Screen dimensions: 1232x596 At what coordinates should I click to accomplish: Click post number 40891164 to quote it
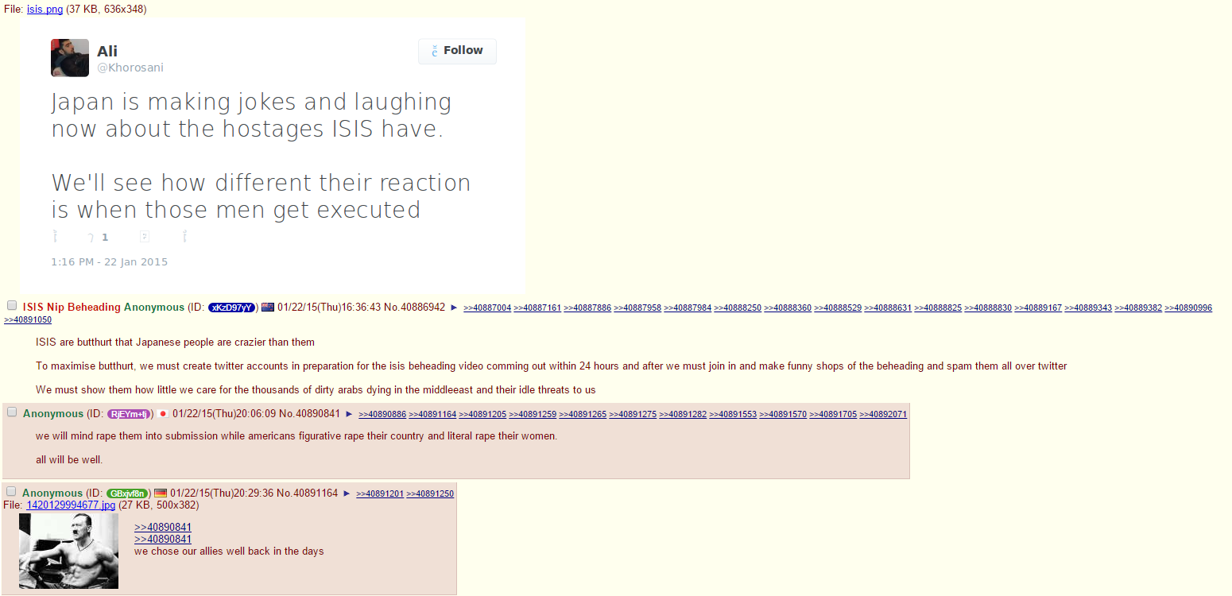316,493
